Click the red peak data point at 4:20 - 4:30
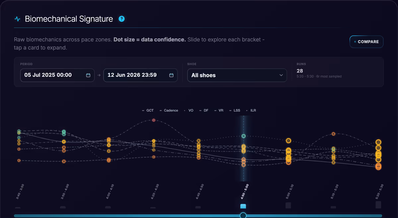The height and width of the screenshot is (218, 398). (154, 120)
